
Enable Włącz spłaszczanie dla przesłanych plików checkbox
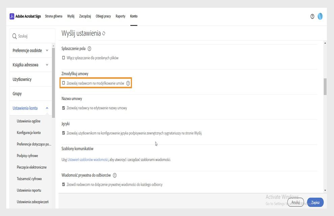tap(63, 58)
